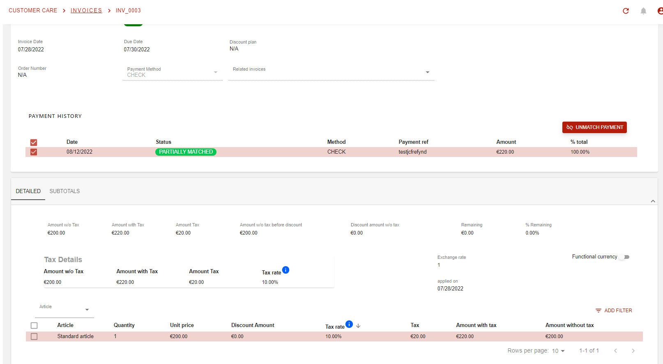Click the sort arrow next to Tax rate column

point(358,326)
